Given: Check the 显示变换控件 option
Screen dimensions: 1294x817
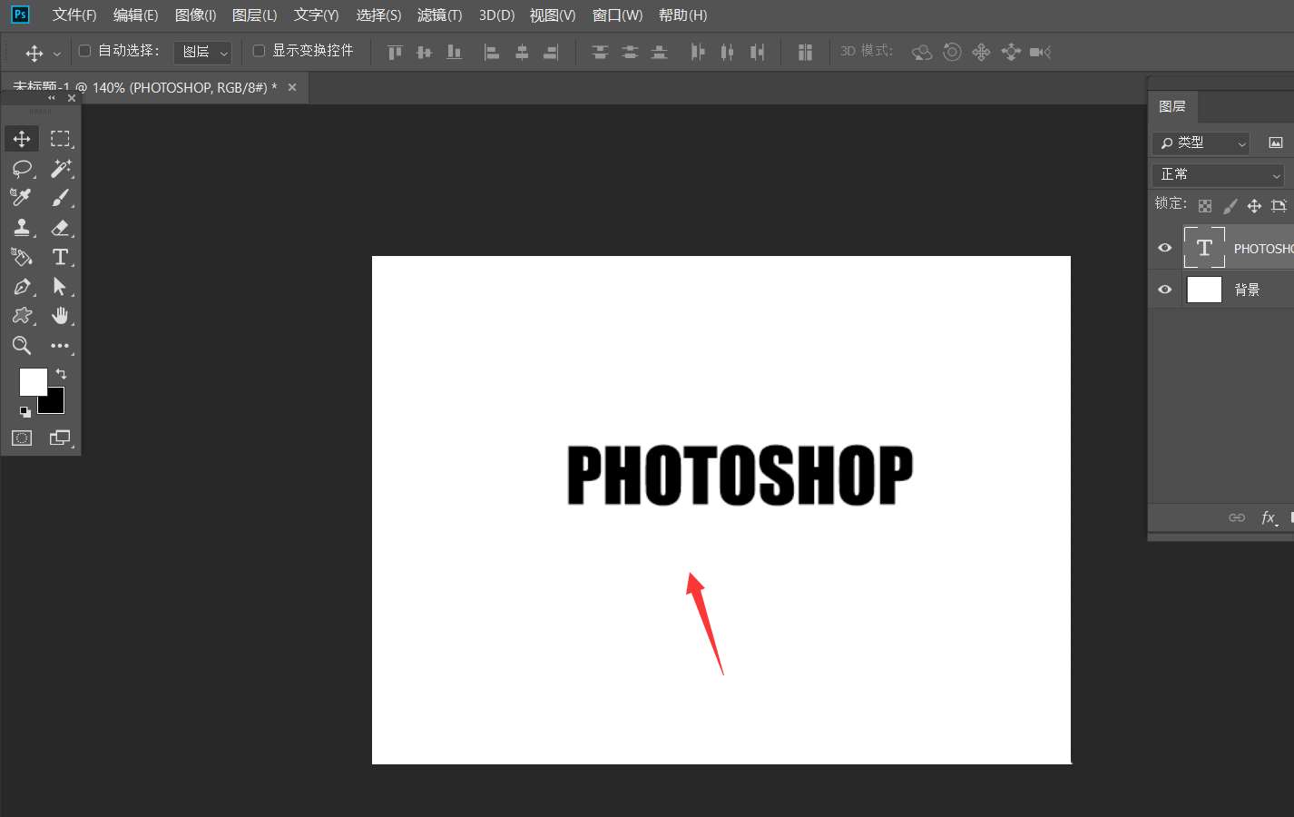Looking at the screenshot, I should click(x=259, y=51).
